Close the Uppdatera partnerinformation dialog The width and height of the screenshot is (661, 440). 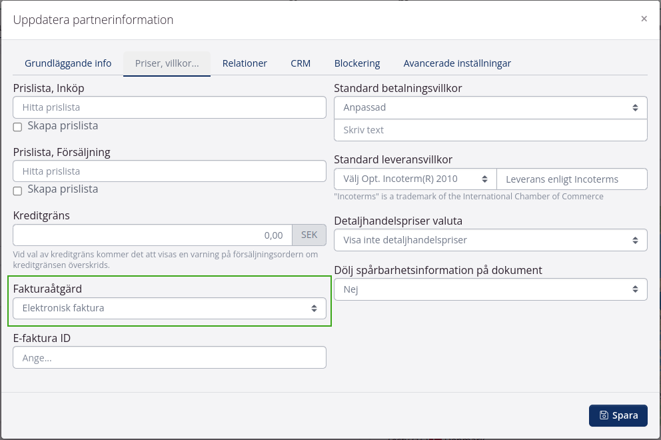(x=644, y=19)
